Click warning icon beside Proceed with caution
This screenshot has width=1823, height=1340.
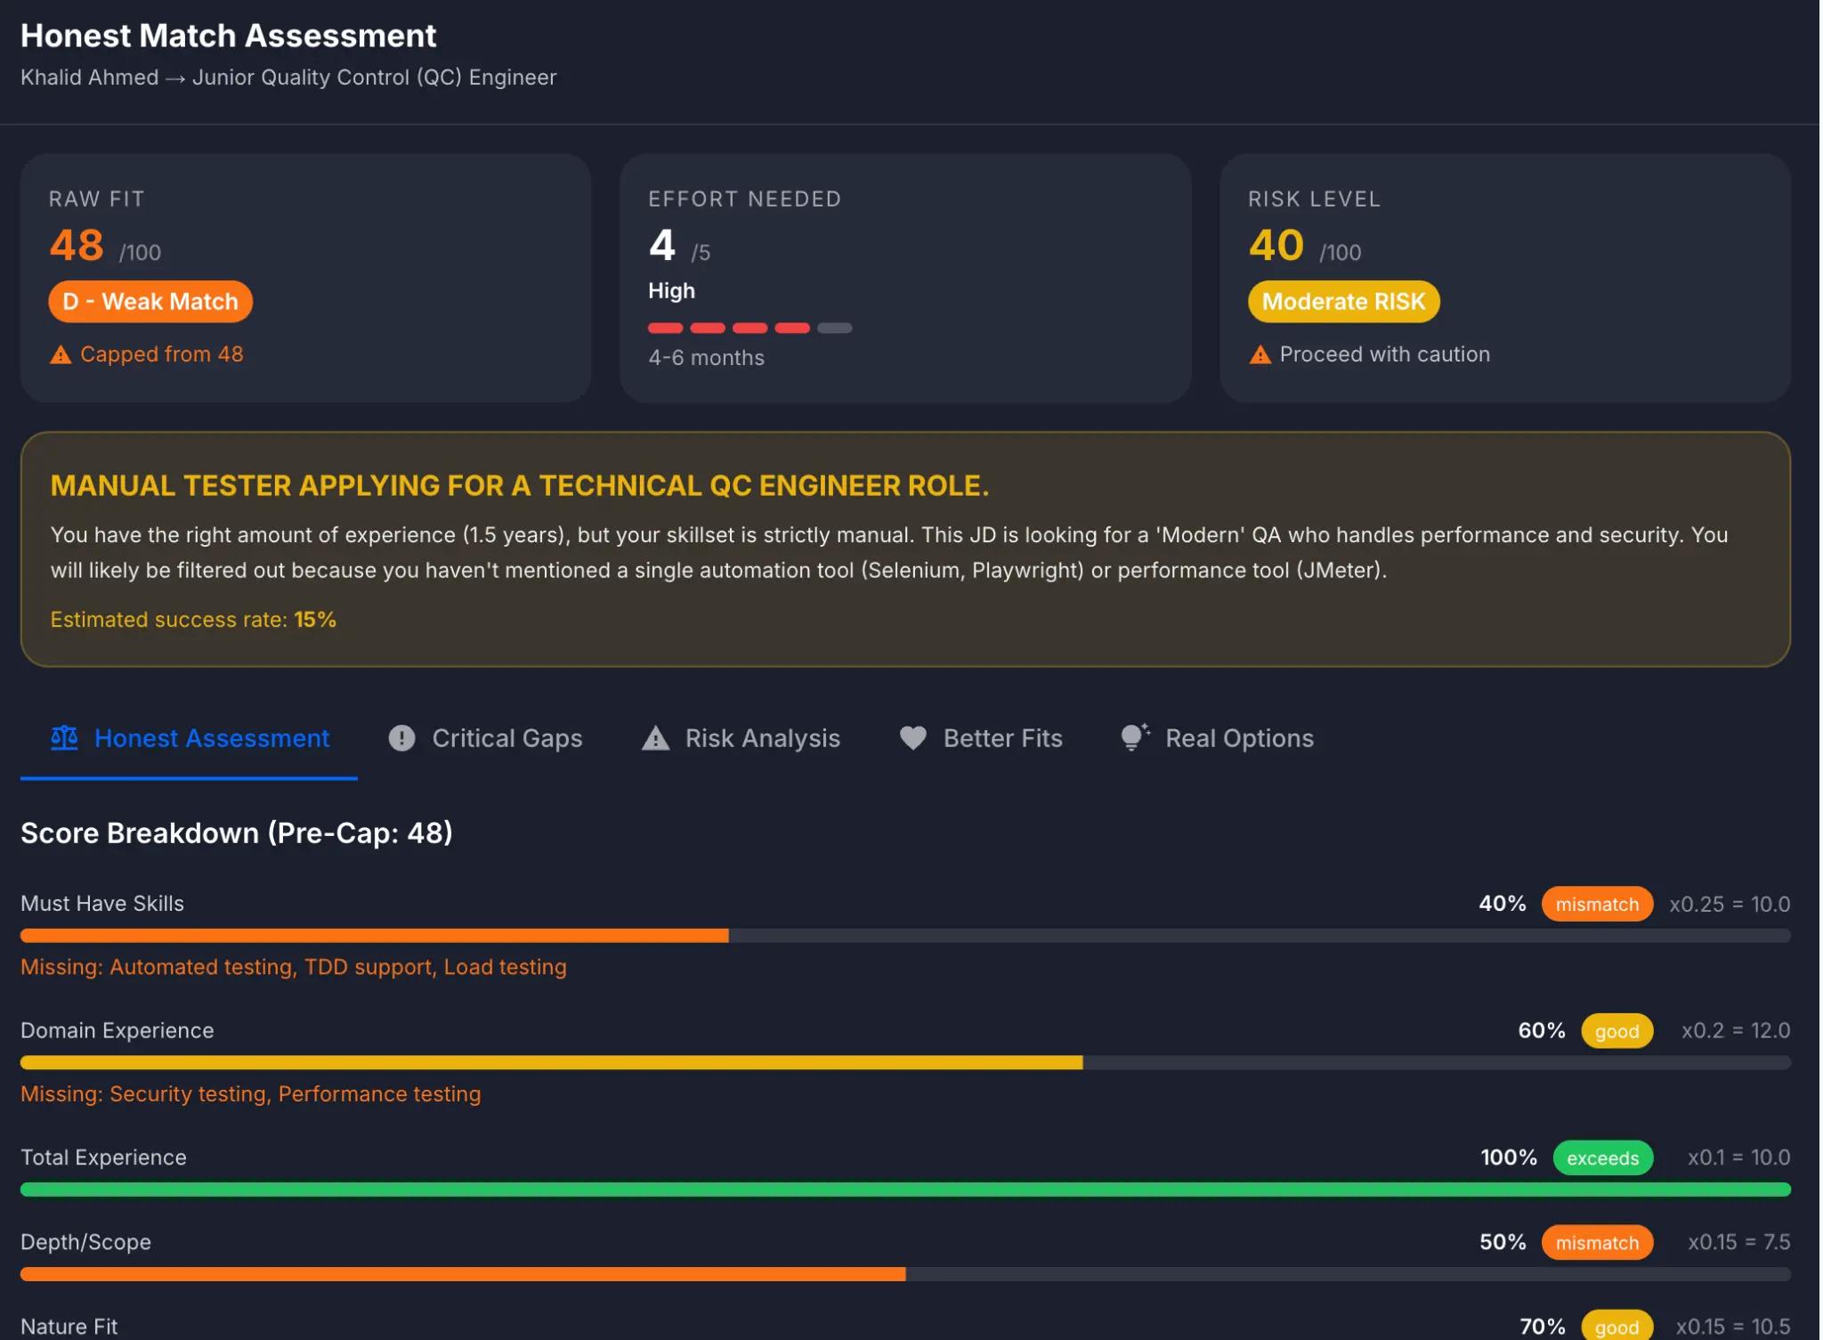[1260, 354]
